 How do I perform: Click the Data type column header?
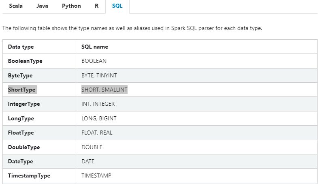[21, 47]
